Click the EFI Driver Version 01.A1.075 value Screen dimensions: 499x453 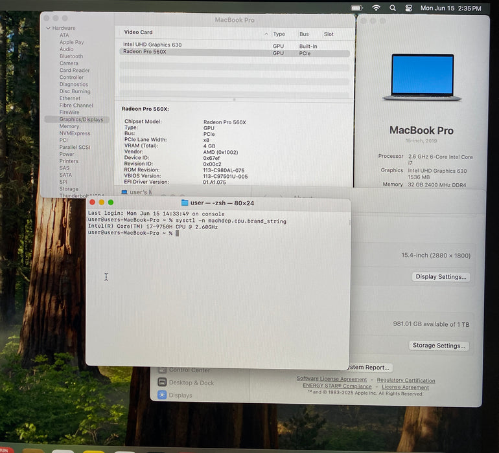point(214,182)
